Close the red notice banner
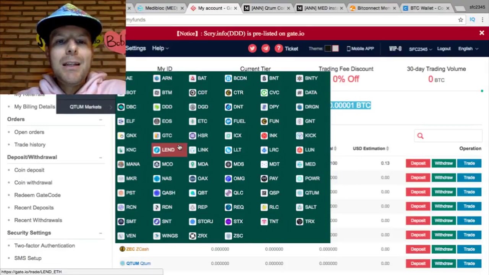Image resolution: width=489 pixels, height=275 pixels. click(482, 33)
